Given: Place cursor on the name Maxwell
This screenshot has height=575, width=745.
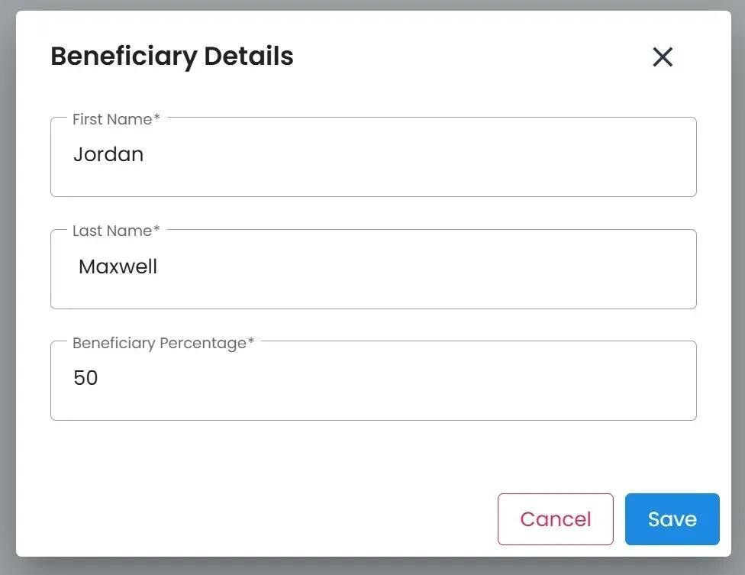Looking at the screenshot, I should [x=118, y=267].
